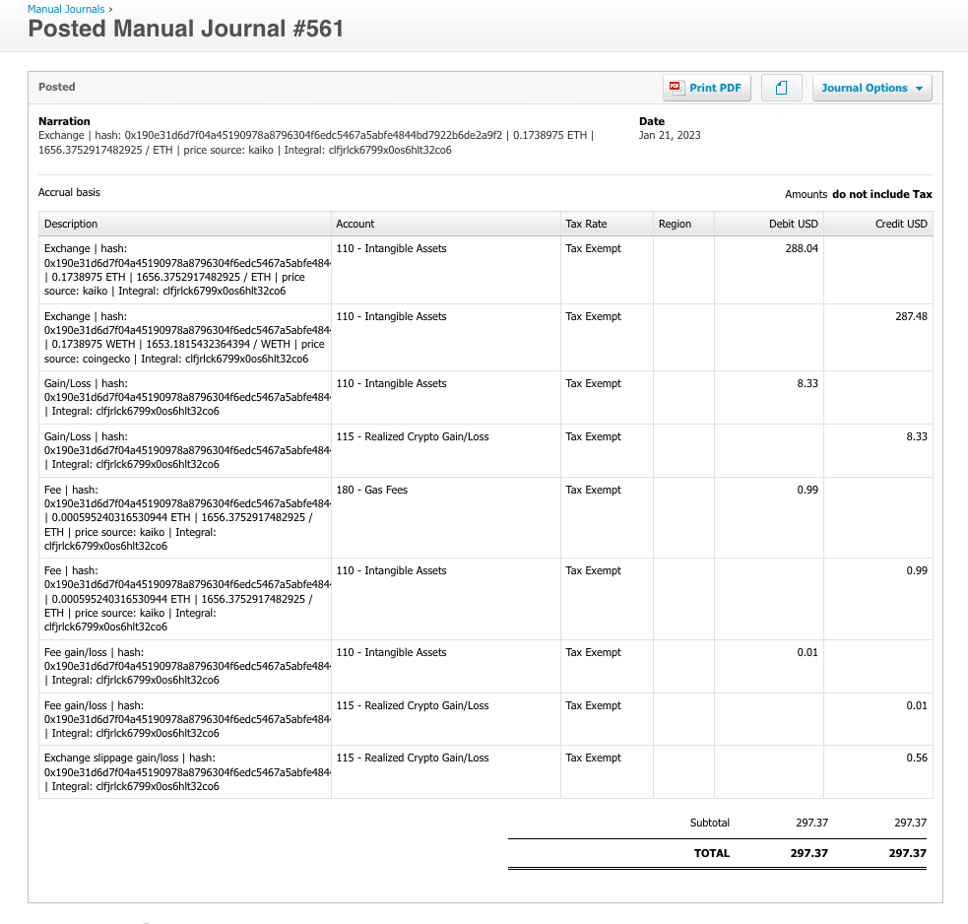Click the Region column header
Screen dimensions: 968x924
[675, 224]
